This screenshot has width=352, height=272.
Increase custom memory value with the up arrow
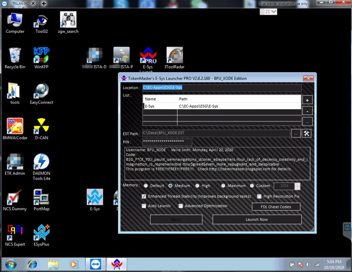coord(297,184)
